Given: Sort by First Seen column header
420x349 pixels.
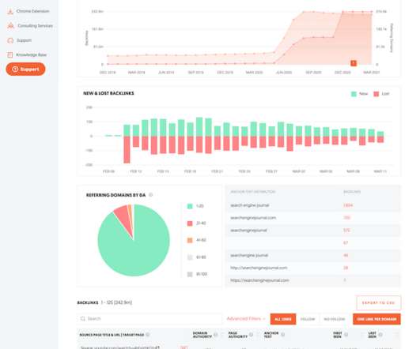Looking at the screenshot, I should (x=337, y=335).
